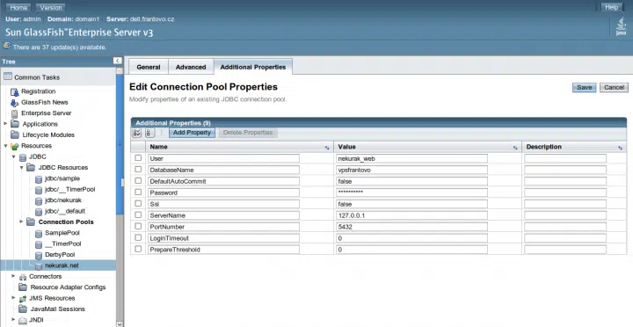633x327 pixels.
Task: Sort table by Name column
Action: tap(327, 148)
